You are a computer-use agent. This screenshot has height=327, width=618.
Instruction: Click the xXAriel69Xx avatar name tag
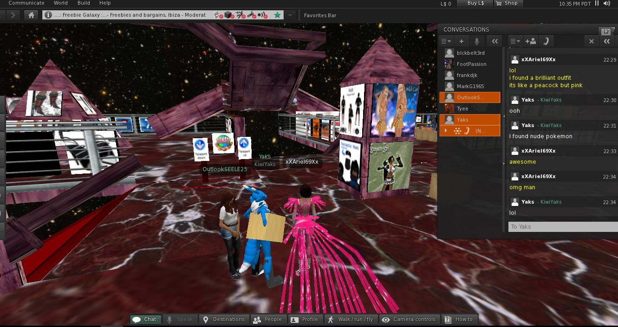pos(302,162)
